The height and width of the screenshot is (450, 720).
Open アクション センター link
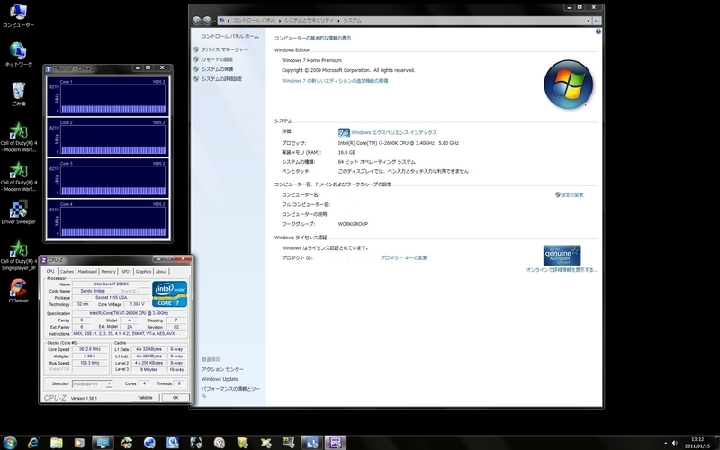(222, 369)
